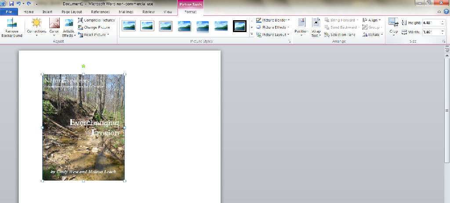Open the Wrap Text options
The height and width of the screenshot is (203, 450).
316,27
